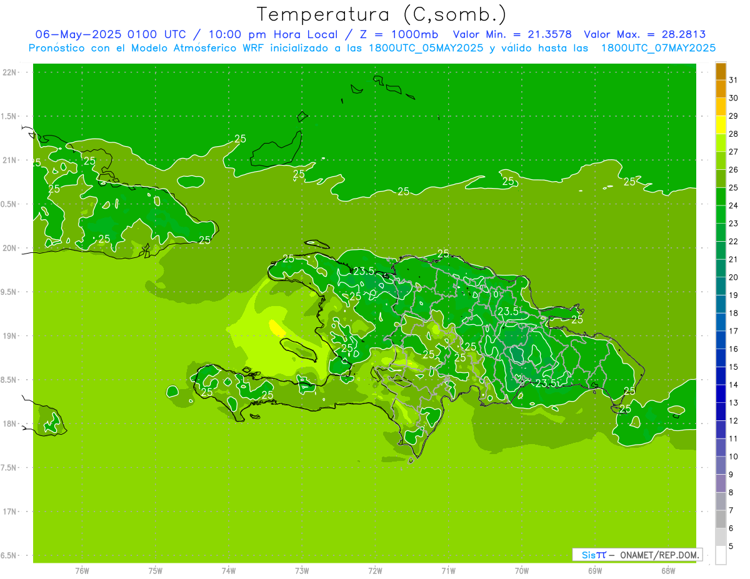
Task: Click the color scale label 29
Action: (733, 116)
